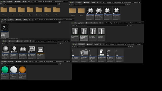The width and height of the screenshot is (162, 91).
Task: Open the Grenade folder in the Abilities browser
Action: [x=73, y=12]
